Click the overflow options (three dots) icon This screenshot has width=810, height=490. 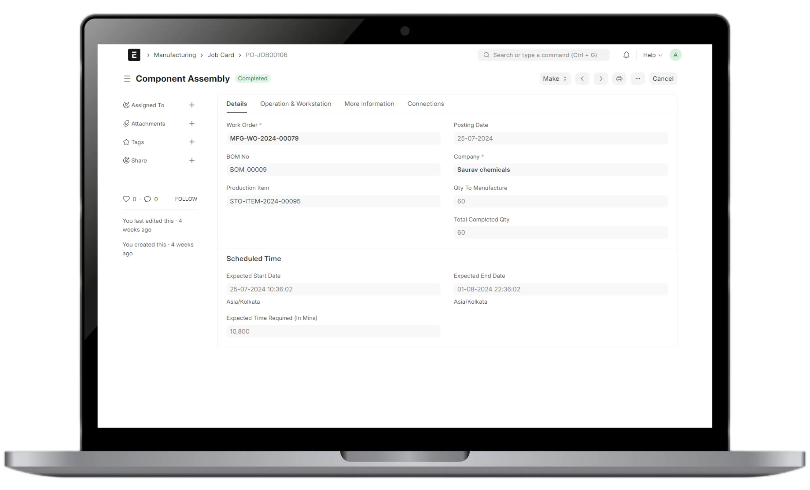(637, 78)
